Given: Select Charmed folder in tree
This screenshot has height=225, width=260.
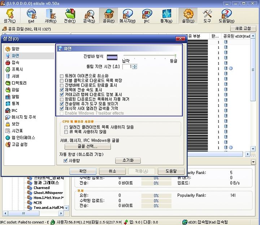Looking at the screenshot, I should [42, 188].
